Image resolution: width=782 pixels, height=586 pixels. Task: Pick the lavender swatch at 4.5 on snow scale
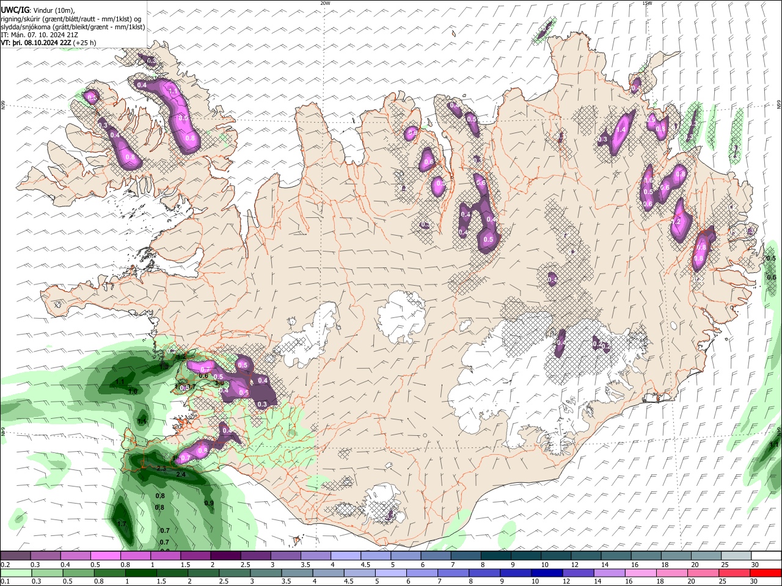[375, 556]
